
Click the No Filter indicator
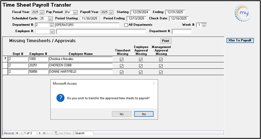click(x=63, y=133)
